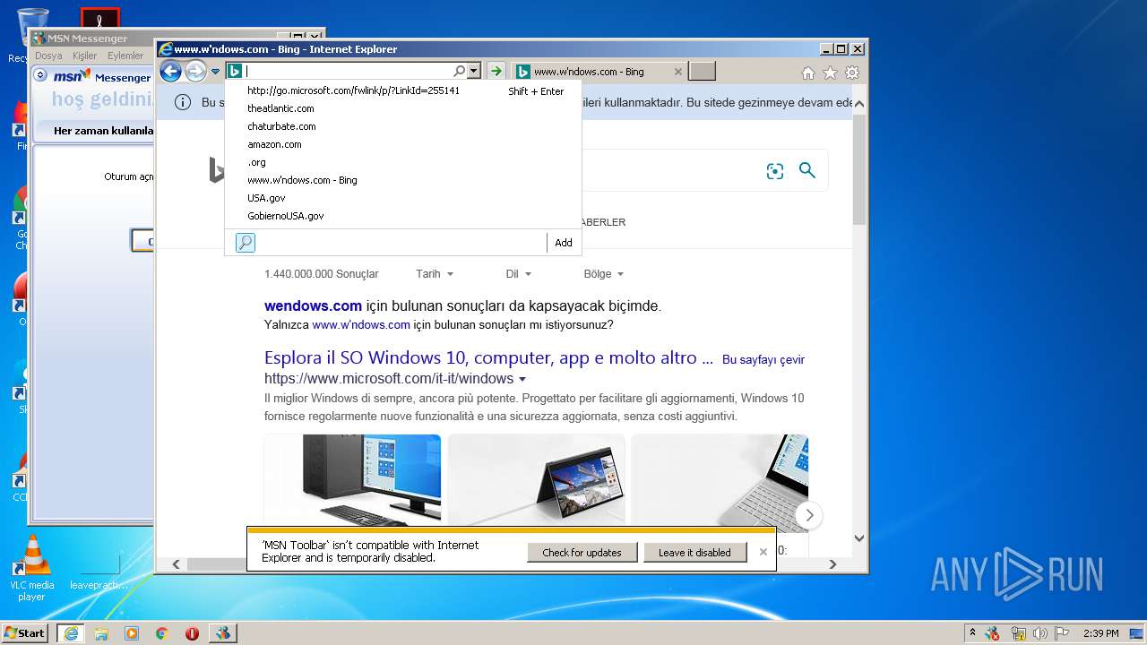
Task: Click the address bar text field
Action: 348,71
